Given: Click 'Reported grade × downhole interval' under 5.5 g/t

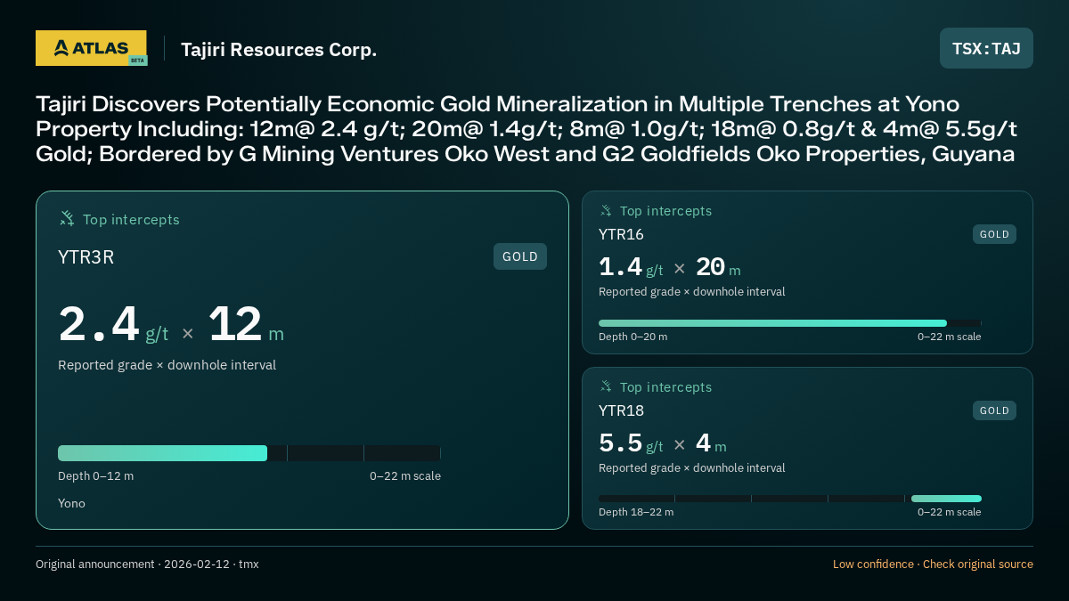Looking at the screenshot, I should 691,468.
